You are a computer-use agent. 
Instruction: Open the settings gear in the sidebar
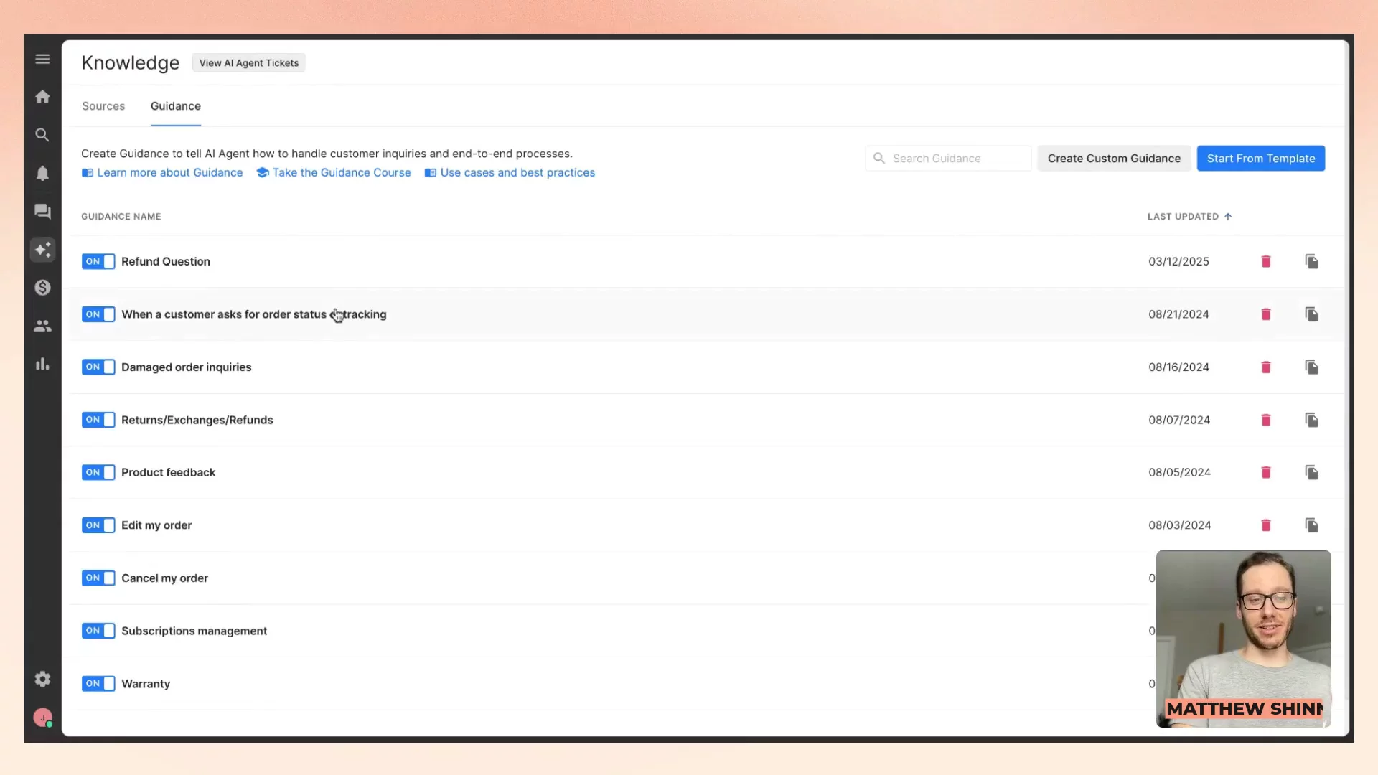pyautogui.click(x=42, y=679)
